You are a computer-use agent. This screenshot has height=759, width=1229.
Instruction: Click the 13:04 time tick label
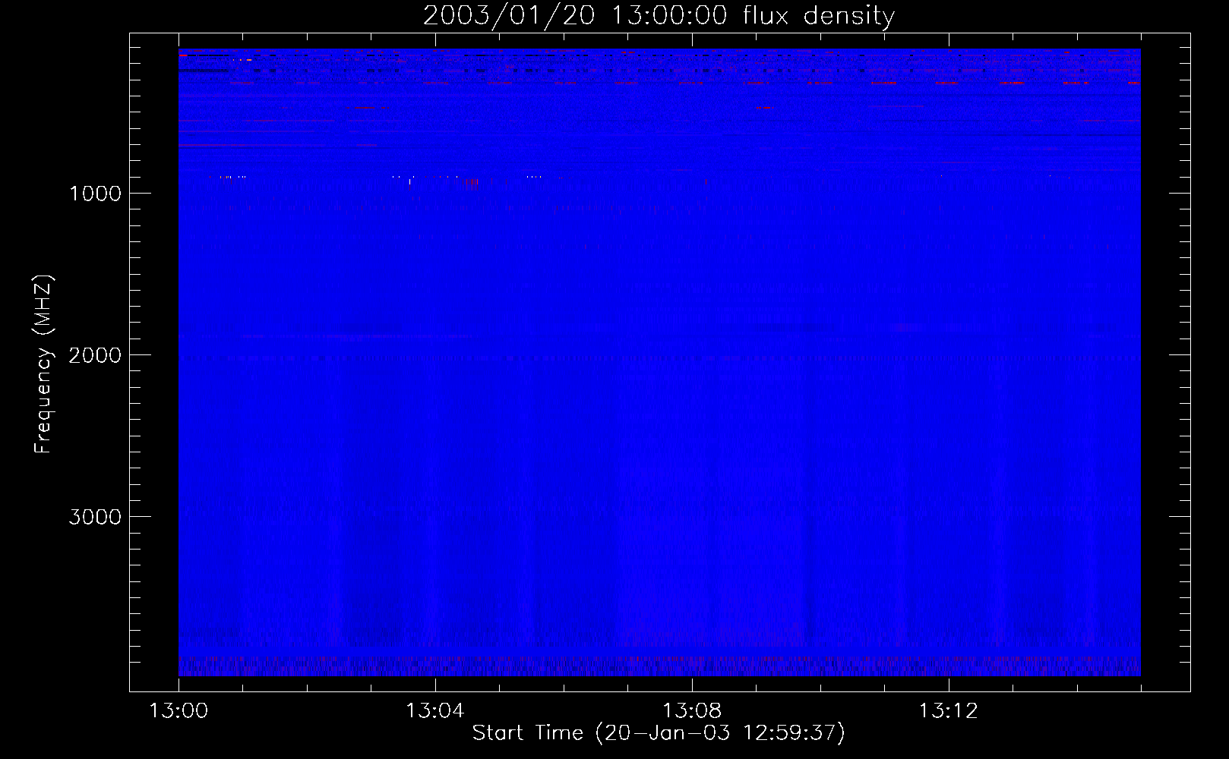pyautogui.click(x=435, y=711)
